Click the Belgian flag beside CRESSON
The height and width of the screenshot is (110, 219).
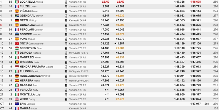click(17, 62)
